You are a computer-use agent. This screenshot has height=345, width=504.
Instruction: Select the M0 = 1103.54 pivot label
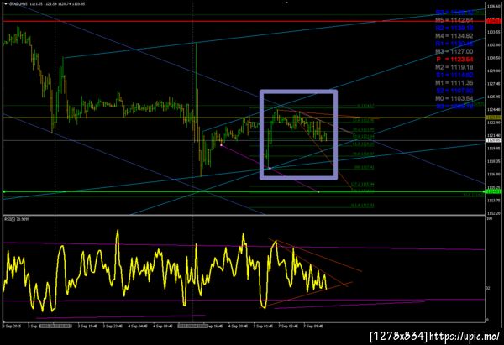(454, 98)
